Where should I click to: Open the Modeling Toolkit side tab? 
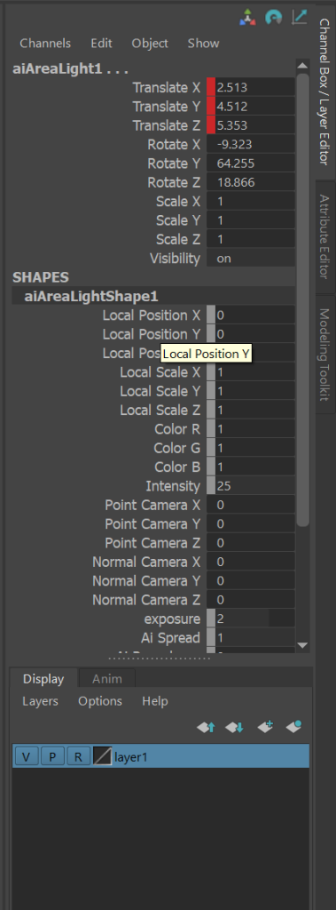[324, 354]
